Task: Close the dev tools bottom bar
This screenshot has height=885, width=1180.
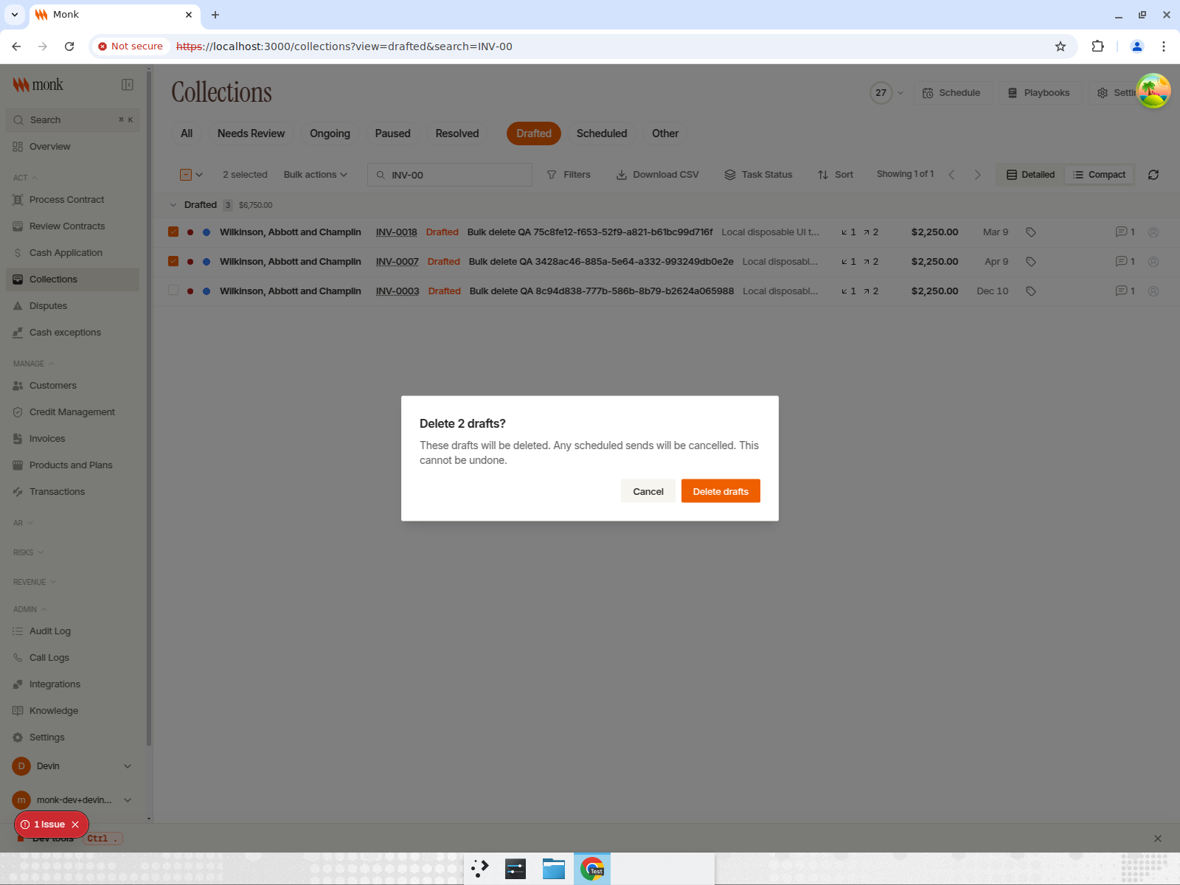Action: tap(1158, 839)
